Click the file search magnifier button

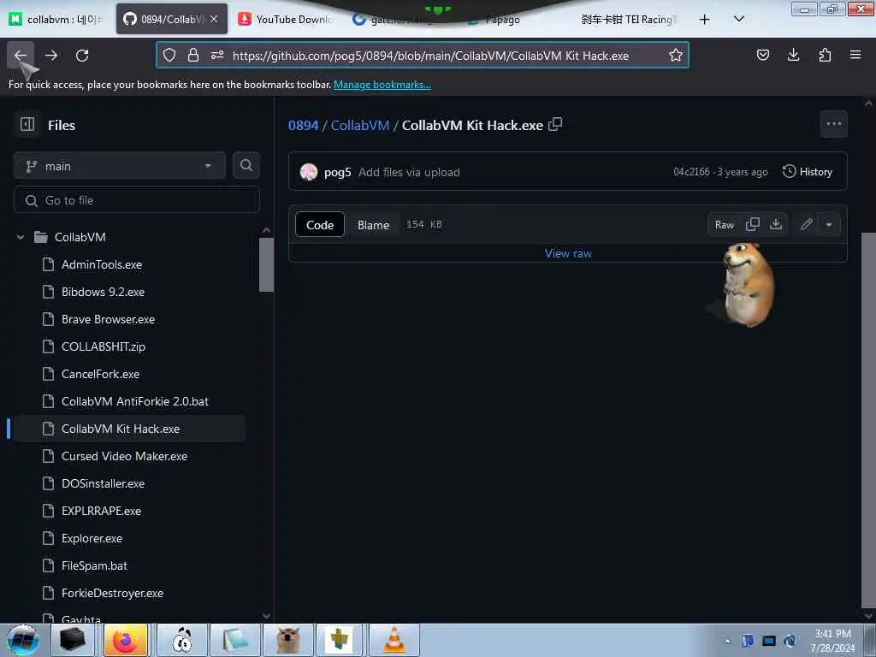tap(246, 165)
